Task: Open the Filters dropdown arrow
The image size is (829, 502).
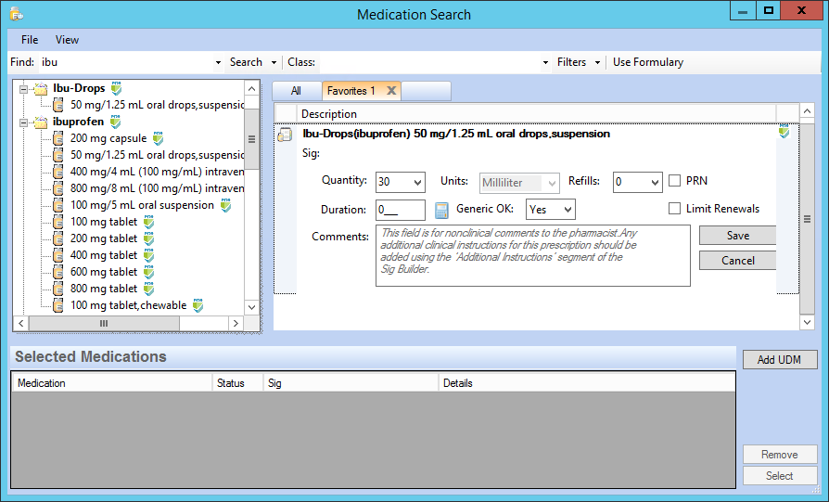Action: (x=597, y=62)
